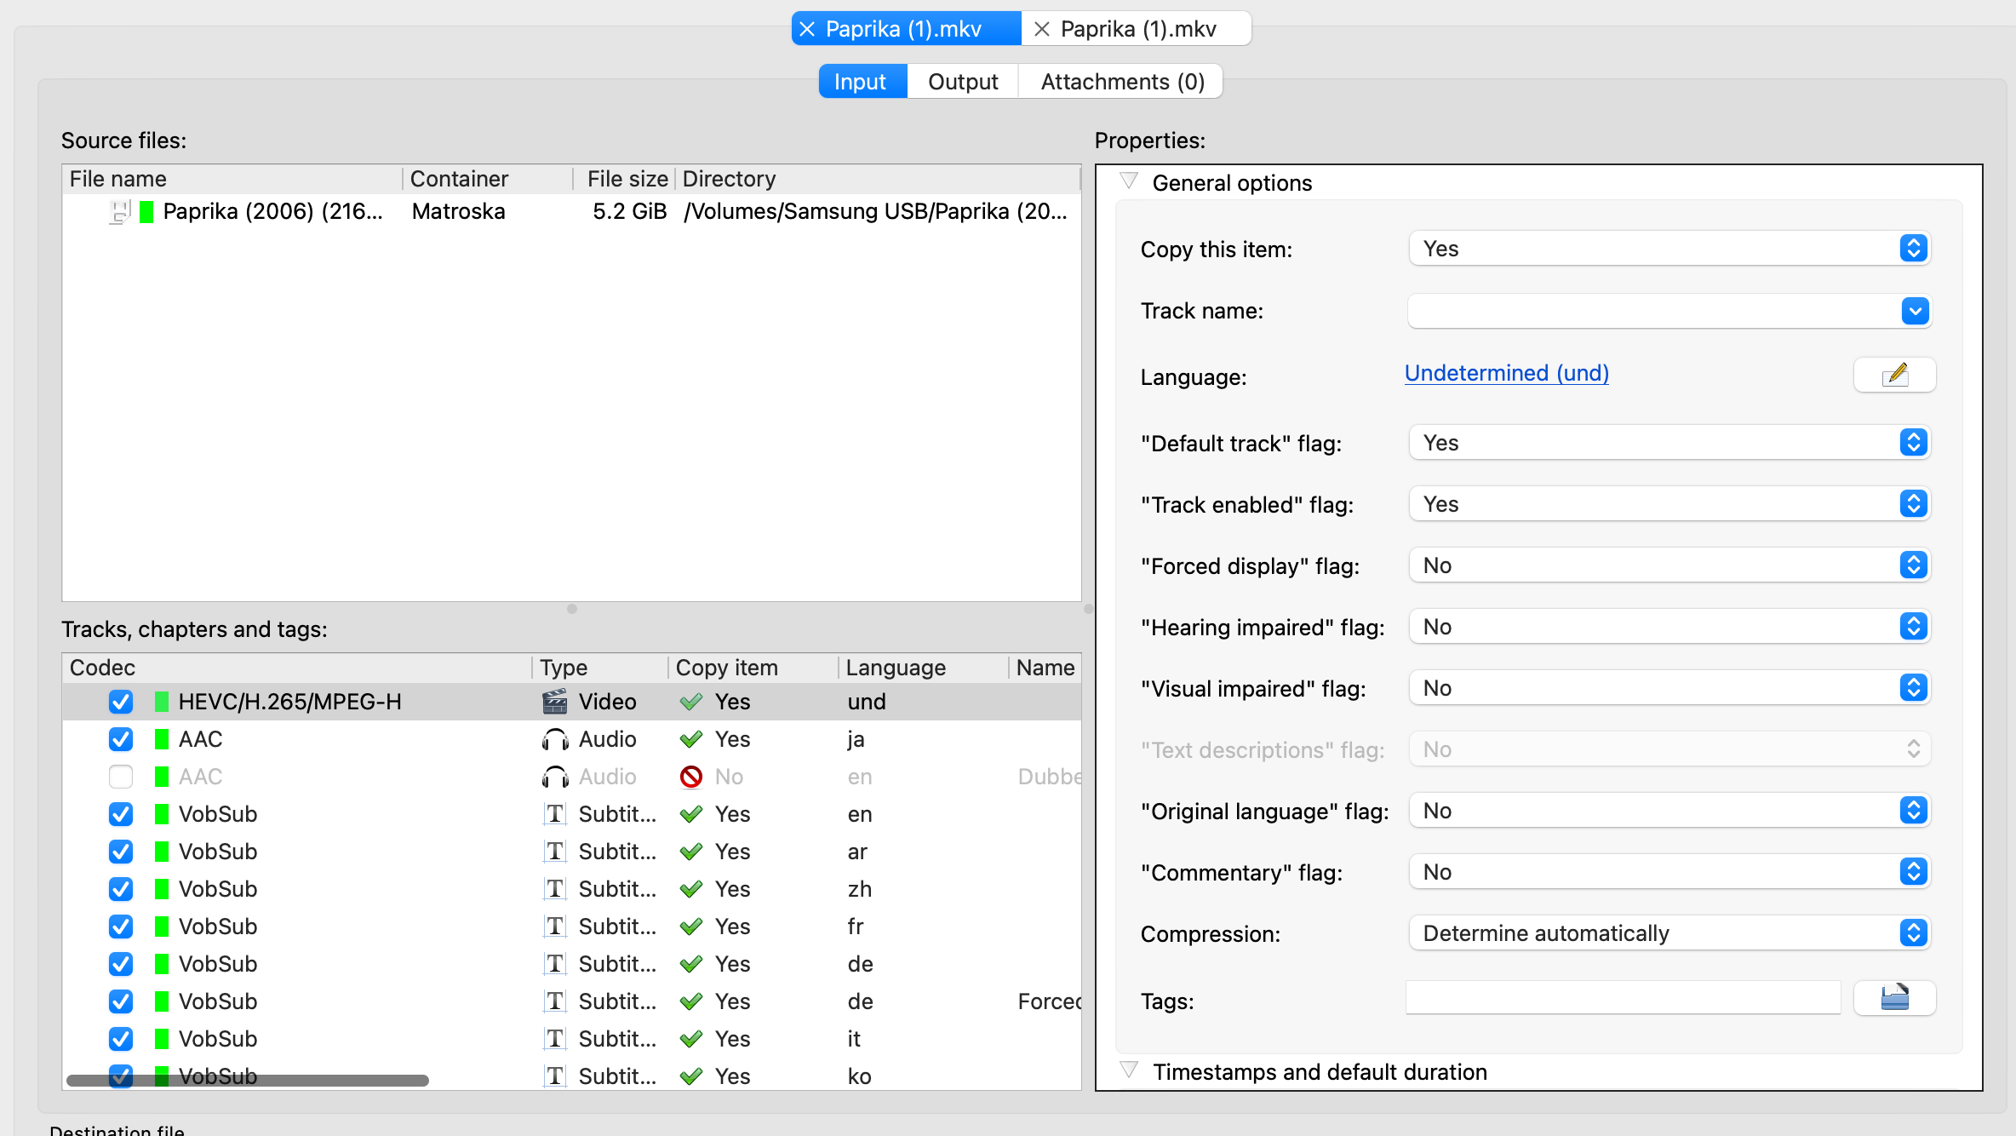Open the Compression dropdown

[x=1669, y=933]
